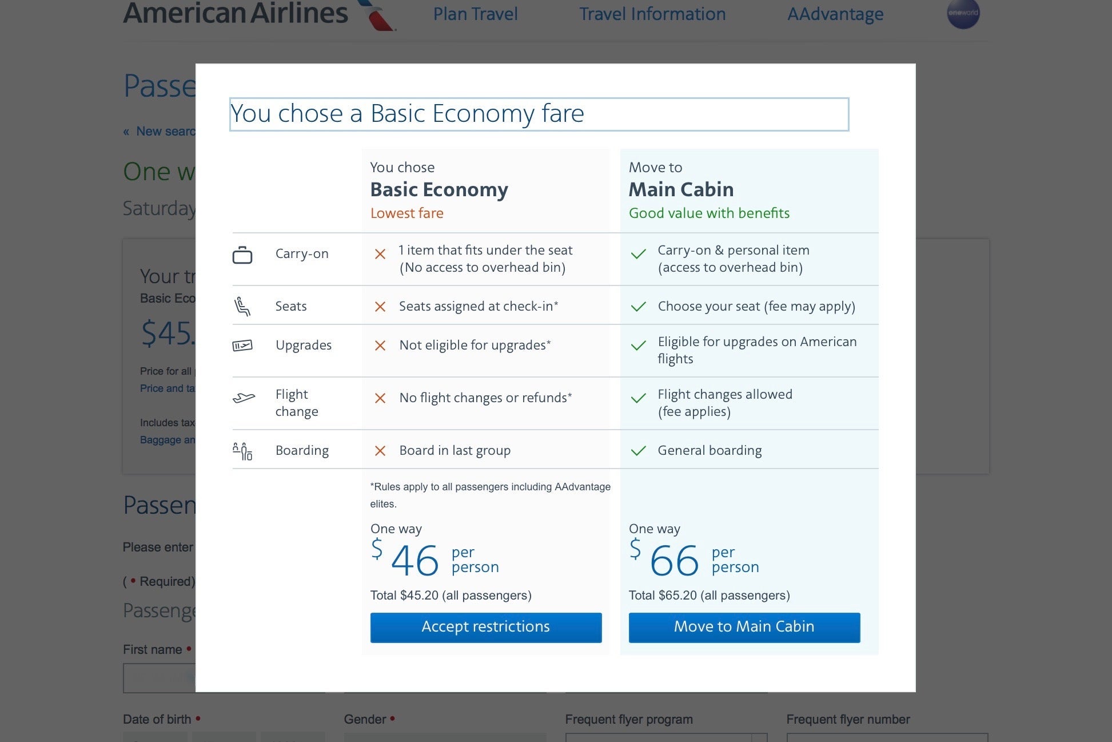Expand the Frequent flyer program dropdown

click(x=759, y=737)
